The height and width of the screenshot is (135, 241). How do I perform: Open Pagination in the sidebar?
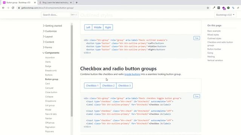coord(50,127)
